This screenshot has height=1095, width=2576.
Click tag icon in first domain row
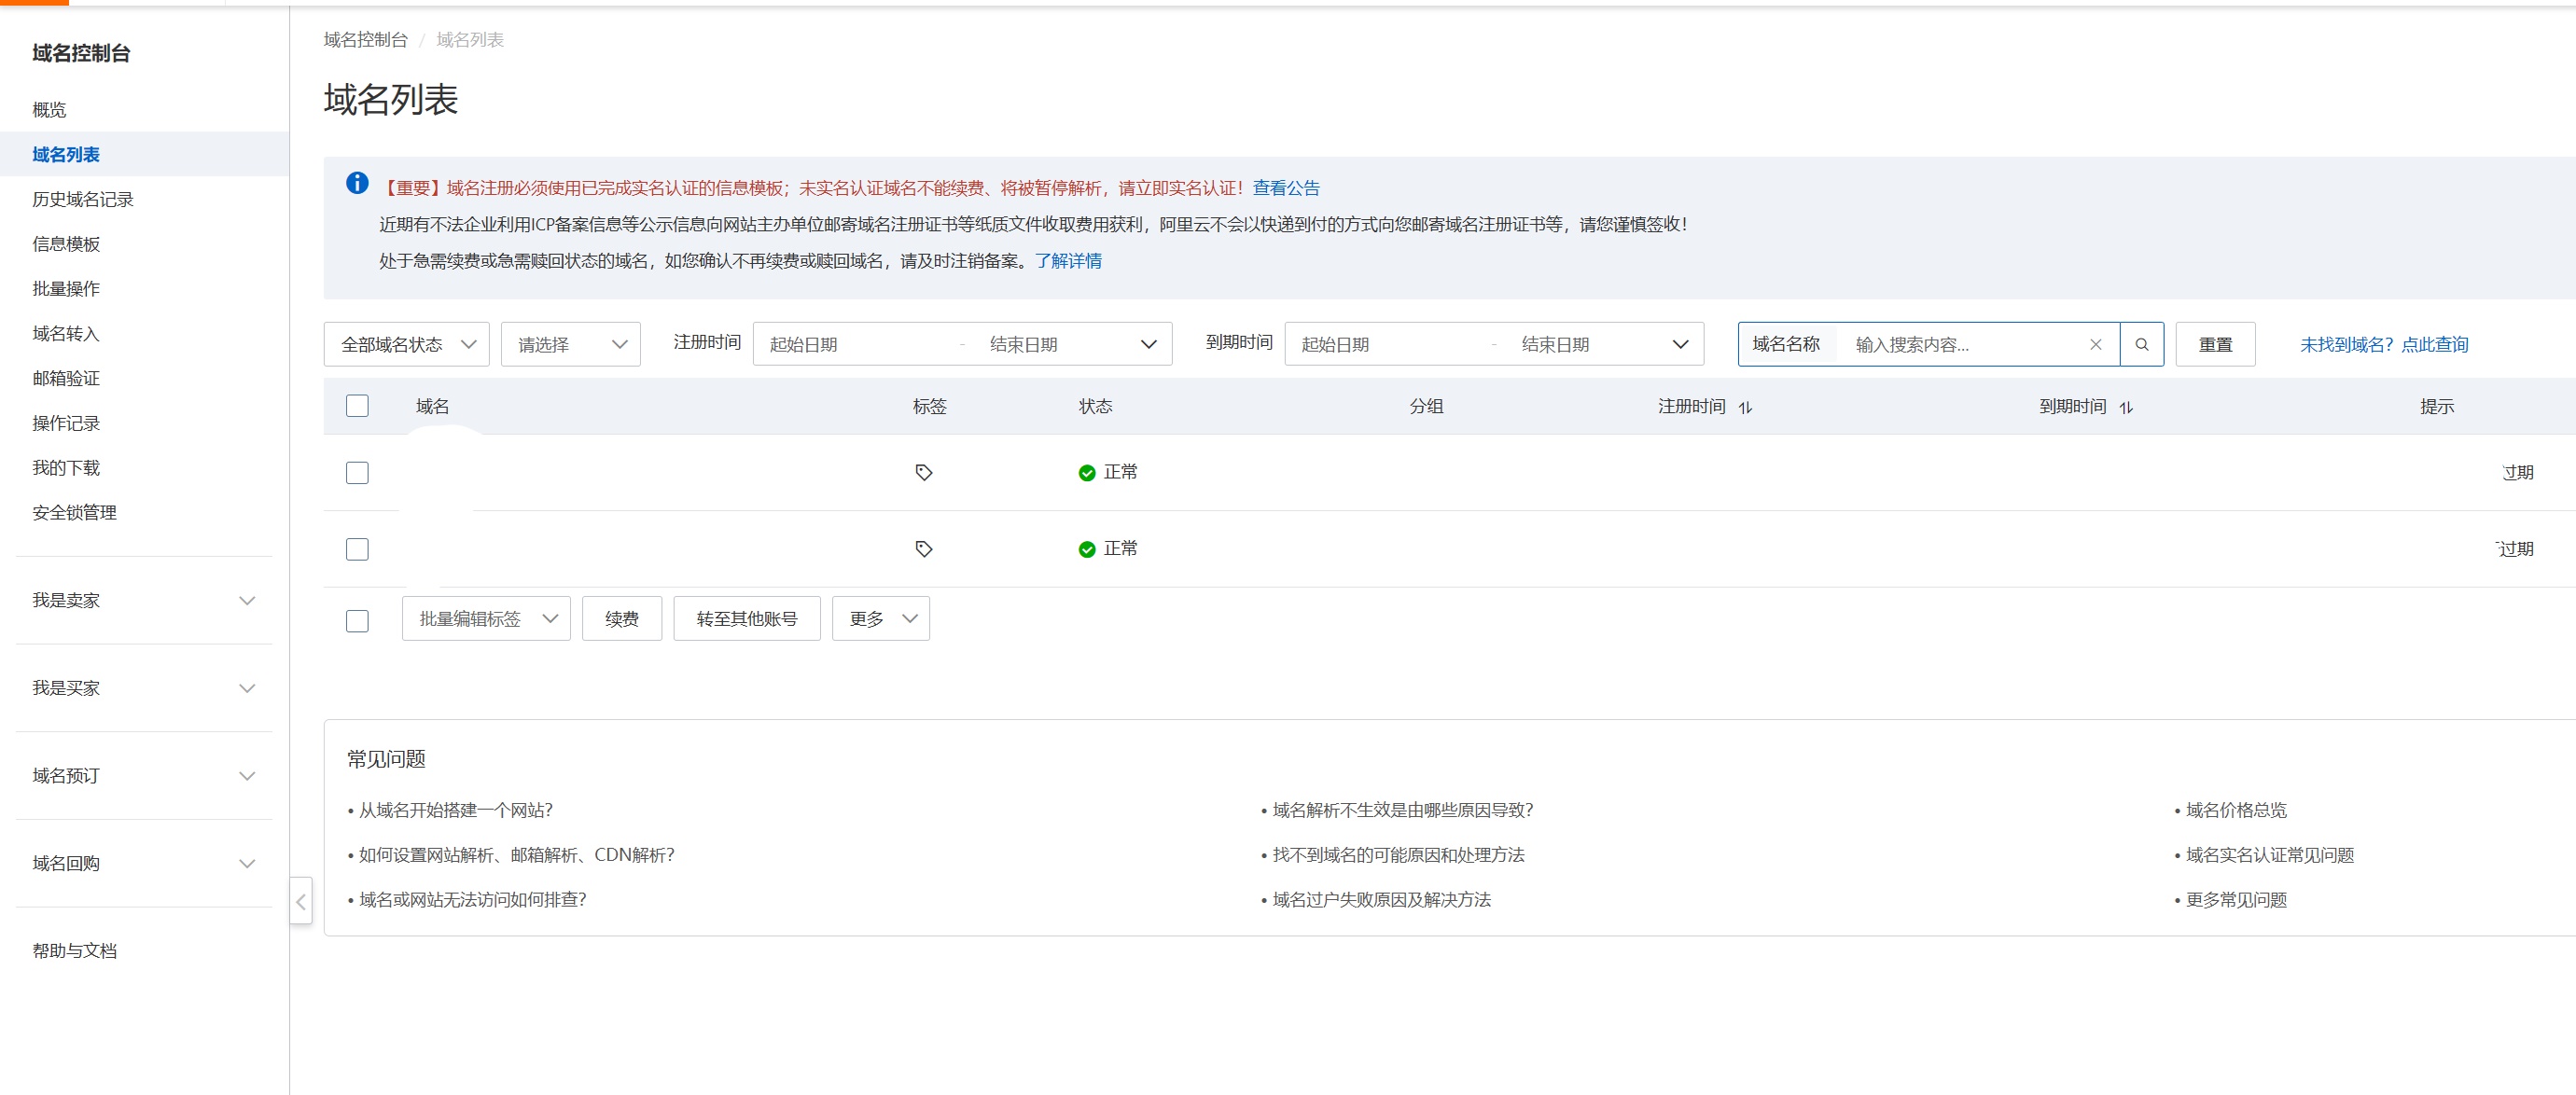click(x=923, y=472)
